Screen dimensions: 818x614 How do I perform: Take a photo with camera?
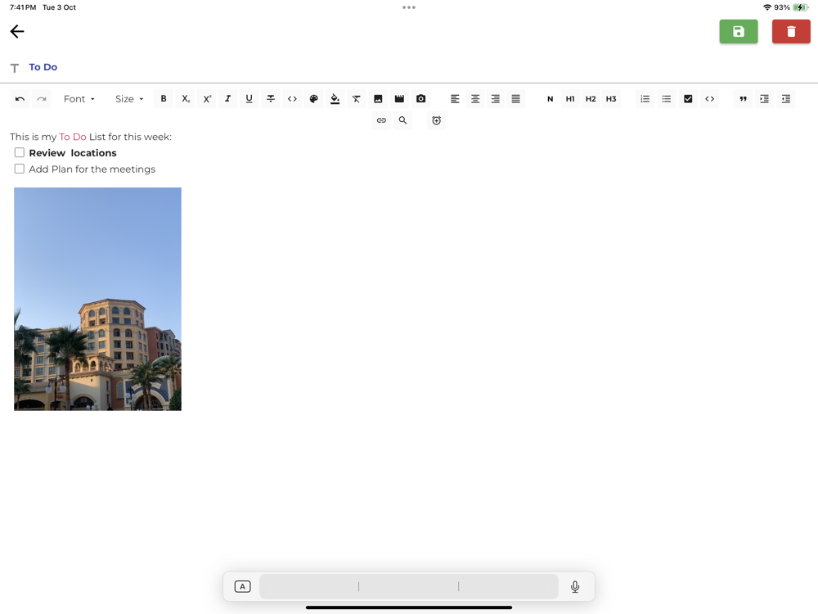pyautogui.click(x=421, y=99)
